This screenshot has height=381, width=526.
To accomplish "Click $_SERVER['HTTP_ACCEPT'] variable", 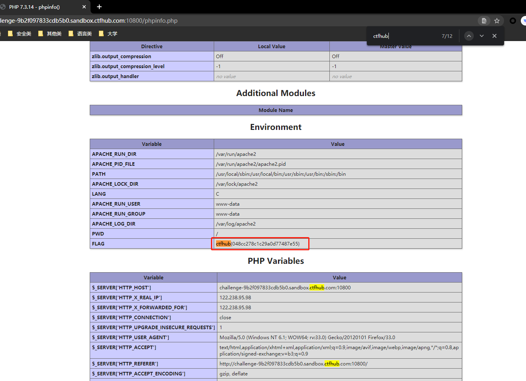I will coord(124,347).
